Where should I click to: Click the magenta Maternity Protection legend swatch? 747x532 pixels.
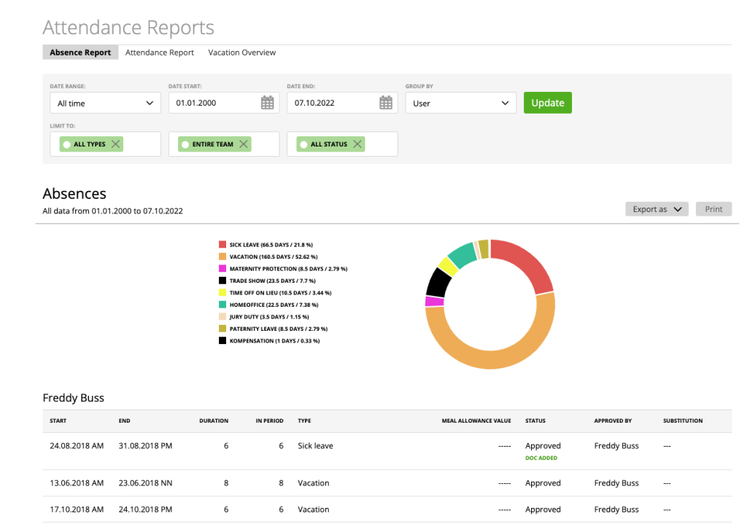click(222, 268)
